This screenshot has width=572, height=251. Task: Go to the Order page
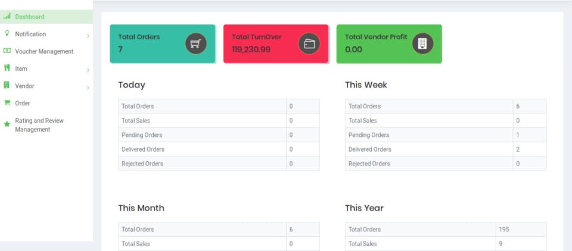pyautogui.click(x=23, y=103)
